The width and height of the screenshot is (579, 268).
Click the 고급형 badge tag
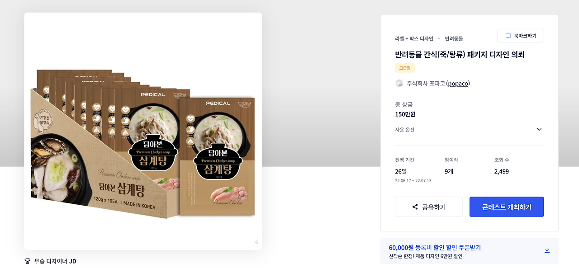(405, 68)
